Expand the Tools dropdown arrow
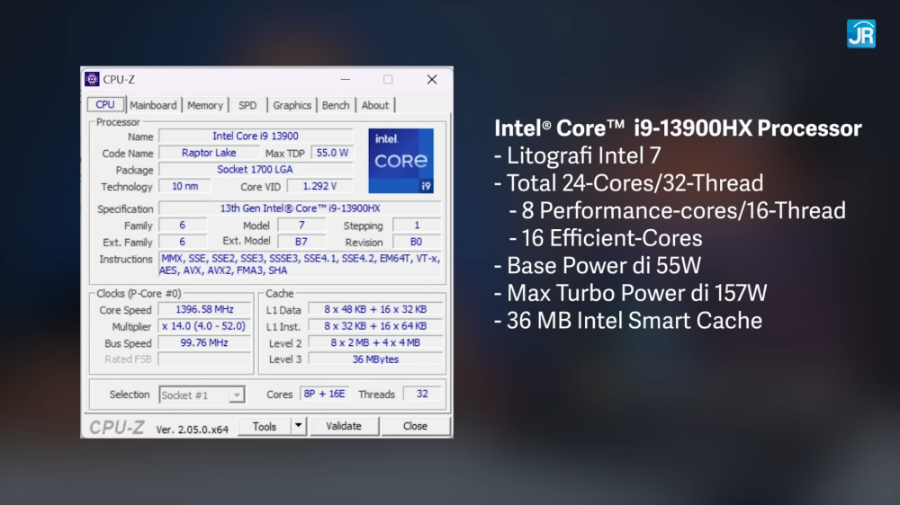The width and height of the screenshot is (900, 505). 299,426
